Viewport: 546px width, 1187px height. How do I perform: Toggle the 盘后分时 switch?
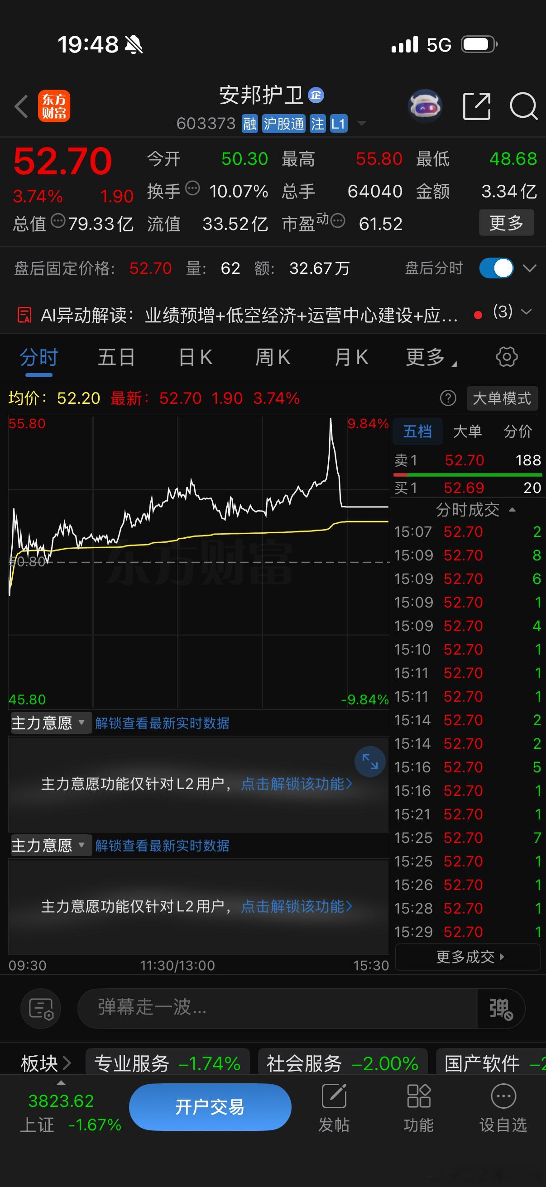[496, 268]
